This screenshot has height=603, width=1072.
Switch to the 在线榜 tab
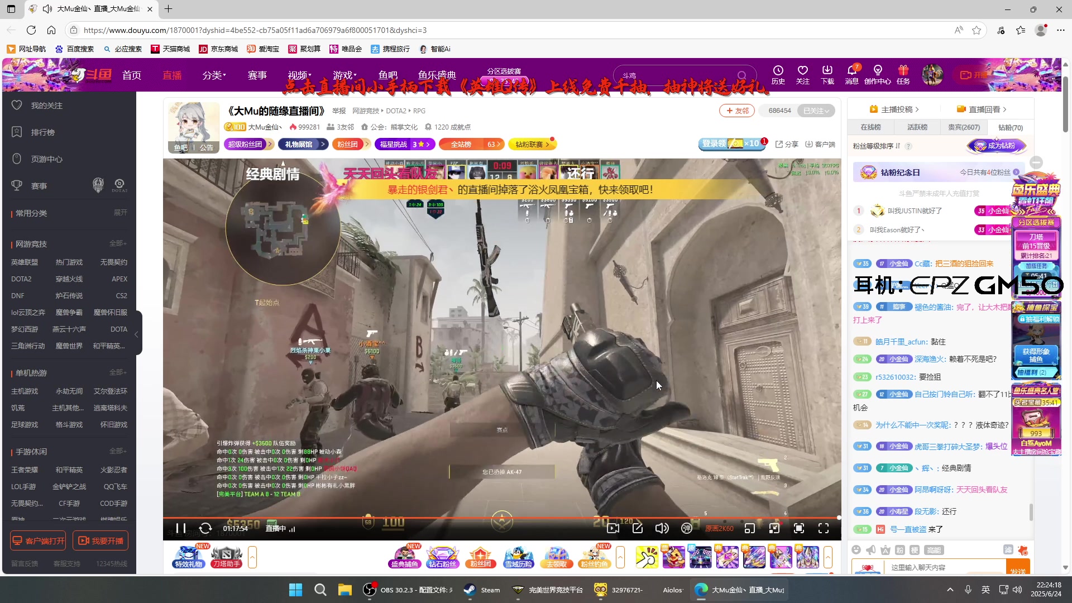pos(870,127)
